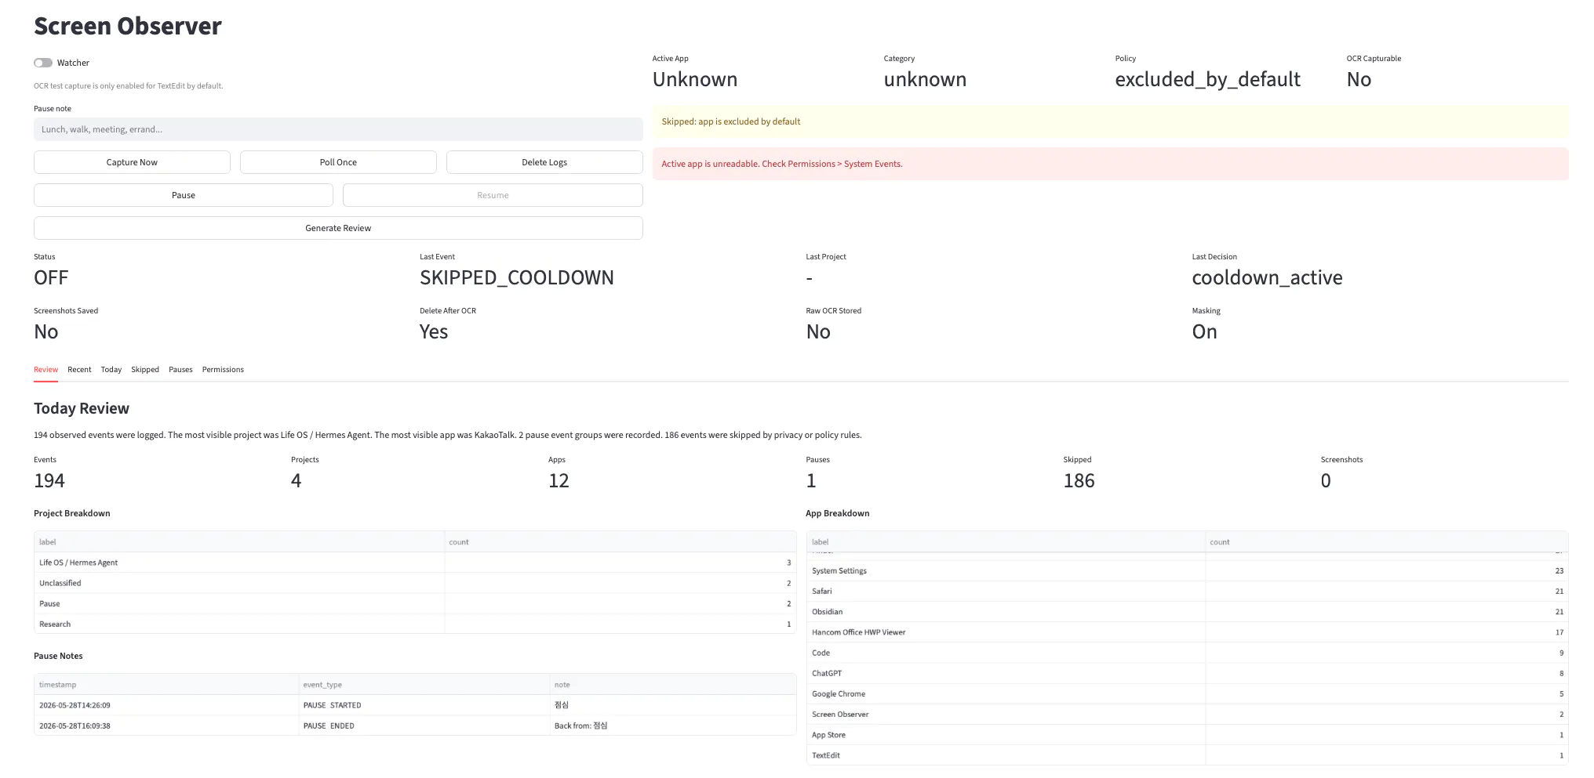This screenshot has height=778, width=1594.
Task: Click Project Breakdown count column header
Action: point(620,542)
